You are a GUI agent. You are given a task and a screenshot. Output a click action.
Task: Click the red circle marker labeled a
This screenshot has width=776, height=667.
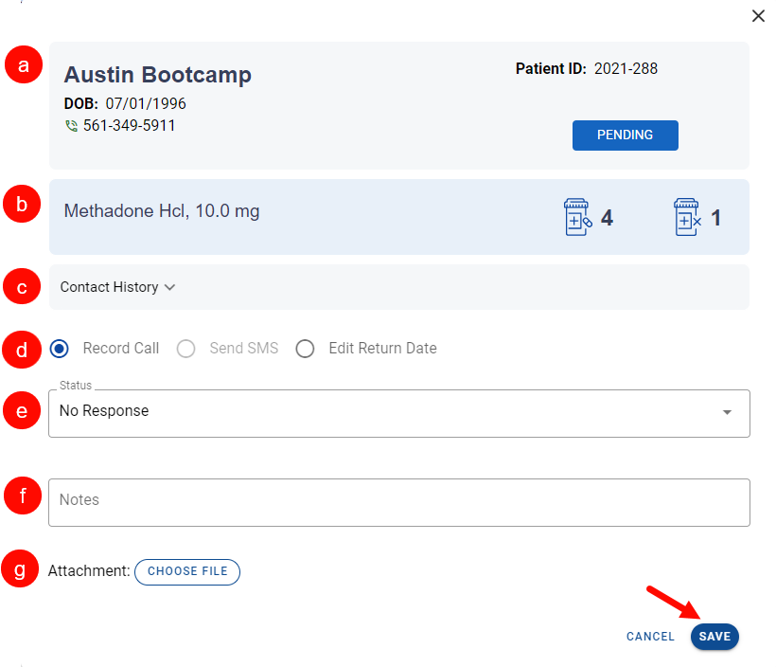pyautogui.click(x=24, y=64)
